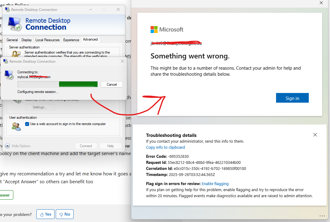
Task: Select the Request Id value text
Action: (x=204, y=162)
